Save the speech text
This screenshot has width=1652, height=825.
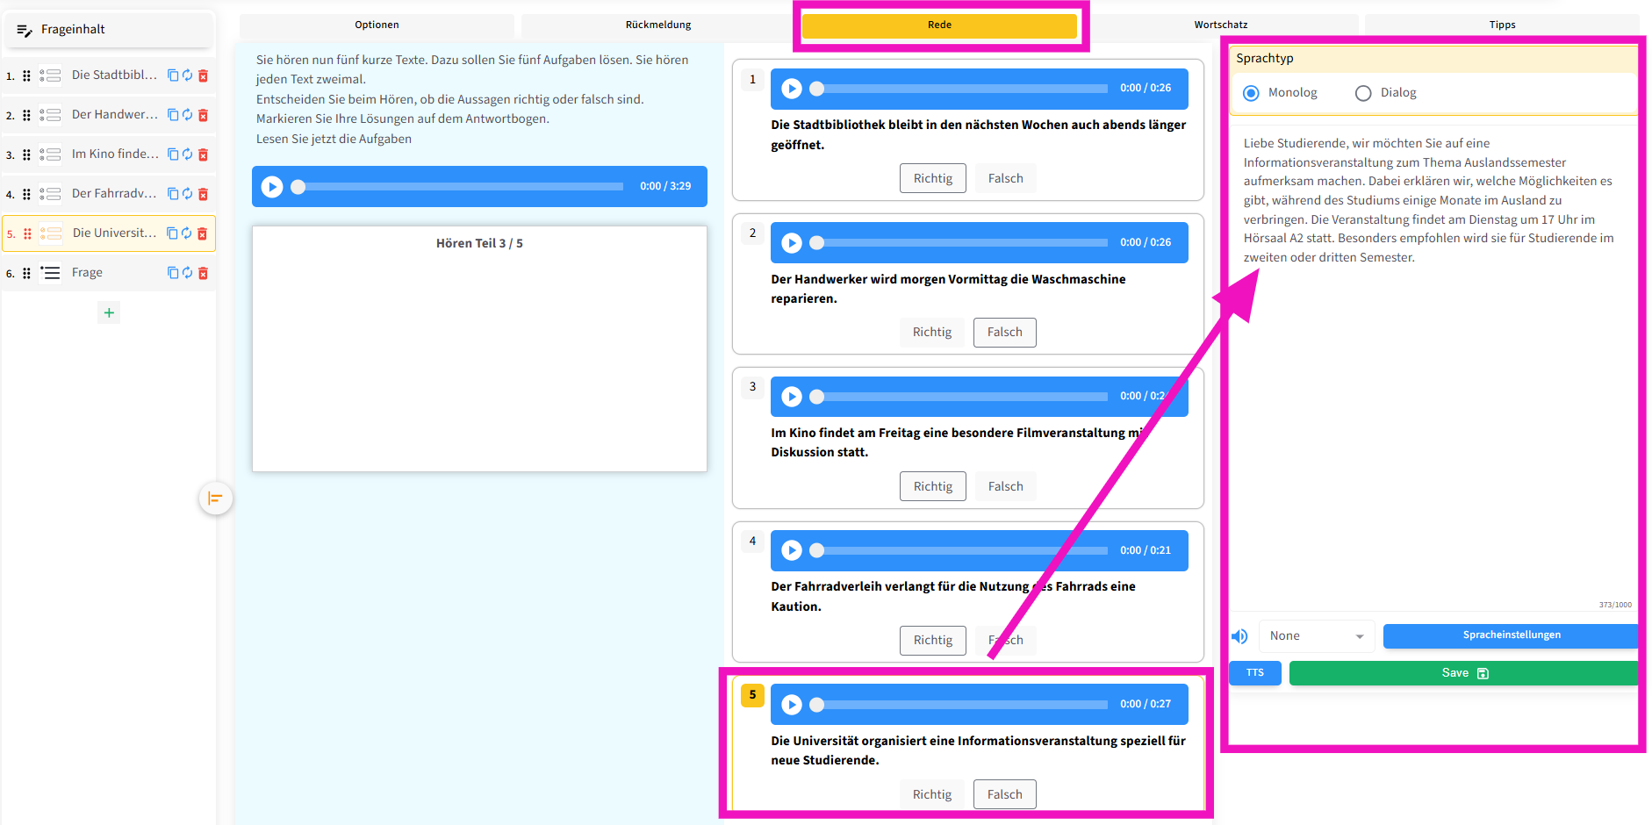tap(1463, 673)
